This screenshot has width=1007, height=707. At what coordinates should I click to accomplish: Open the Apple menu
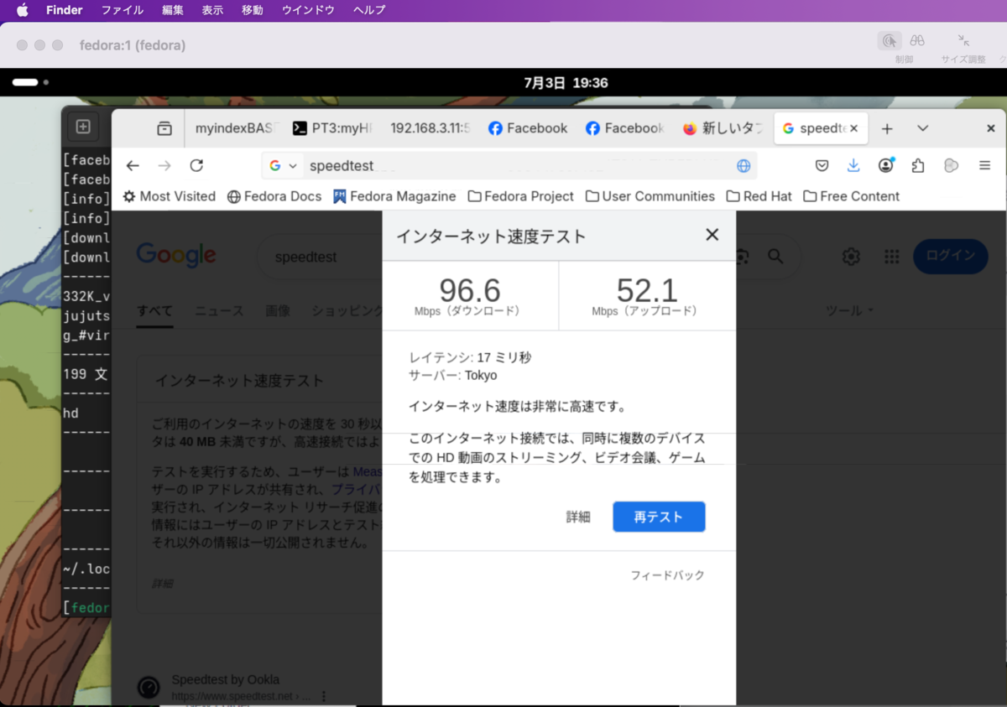click(x=22, y=10)
